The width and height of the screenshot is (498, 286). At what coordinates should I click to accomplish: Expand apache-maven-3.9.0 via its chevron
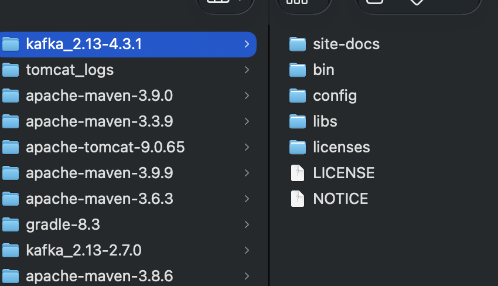click(247, 96)
